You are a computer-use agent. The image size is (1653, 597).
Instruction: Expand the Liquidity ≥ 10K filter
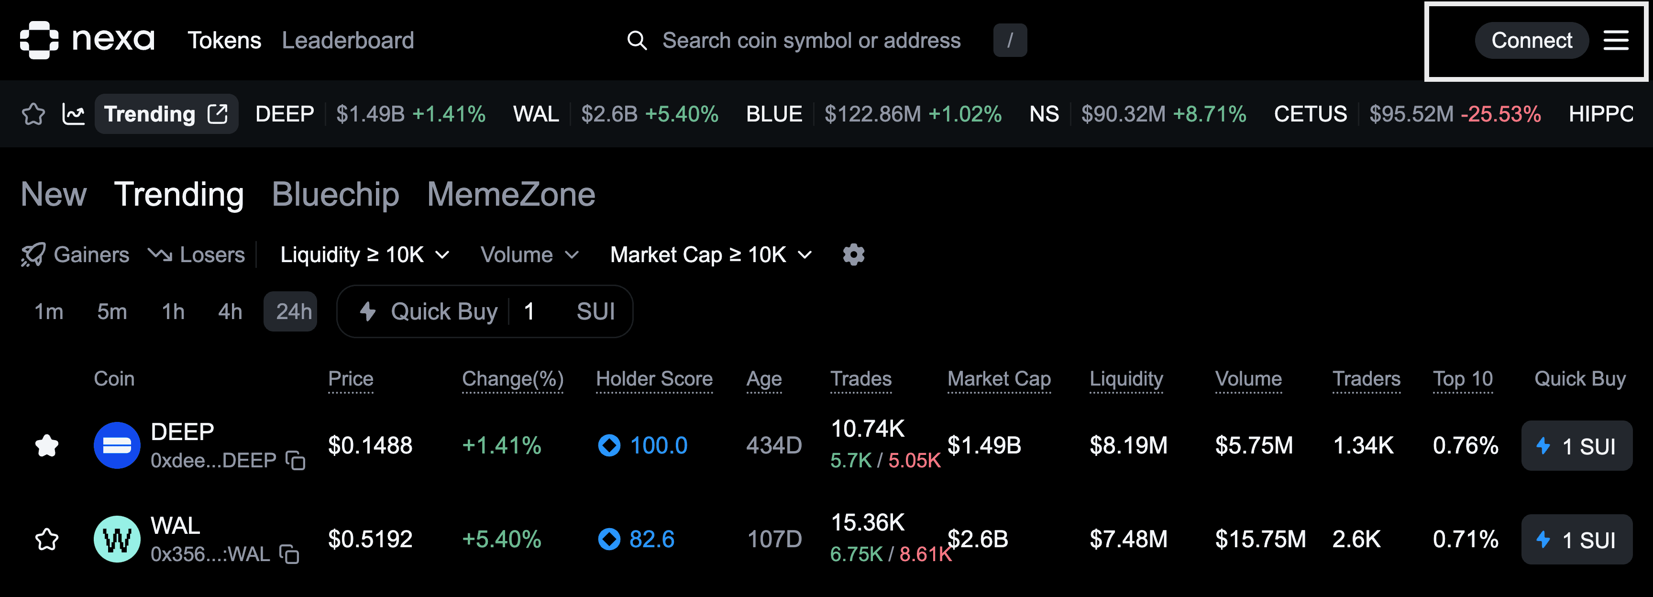pyautogui.click(x=364, y=255)
